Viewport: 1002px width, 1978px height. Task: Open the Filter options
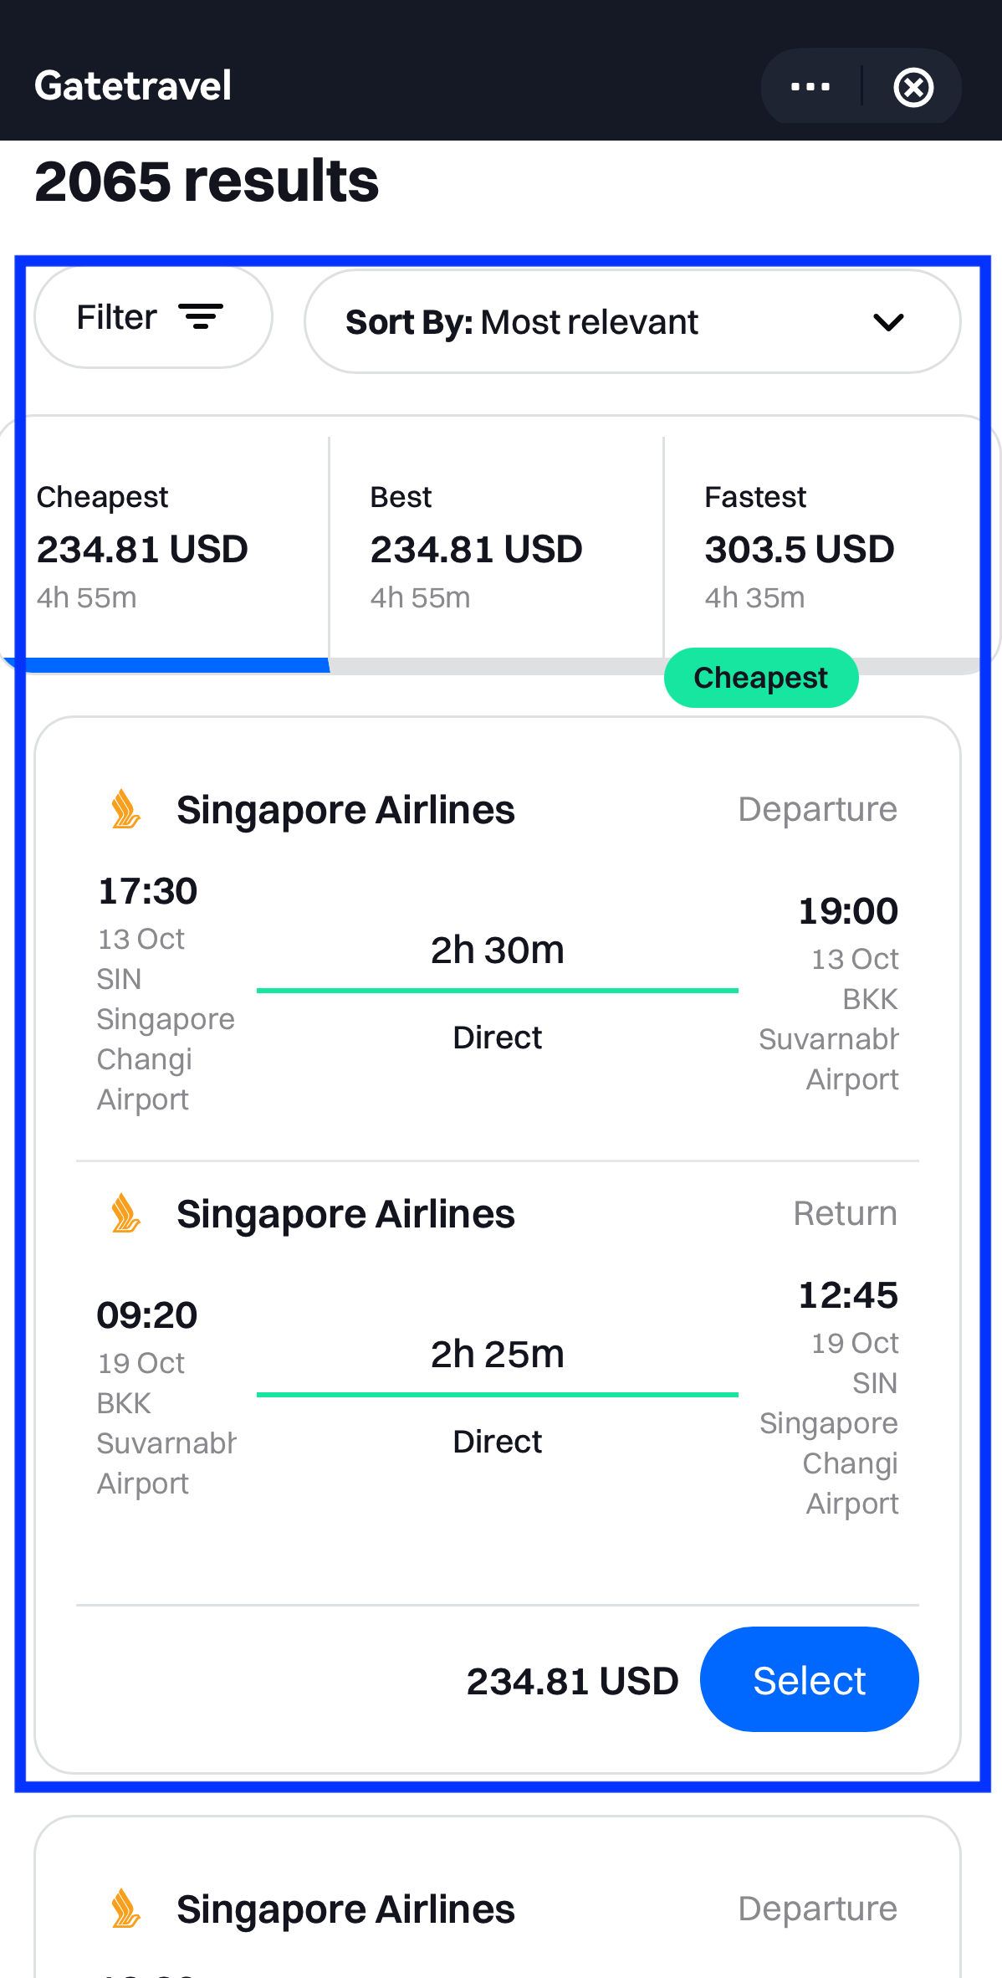pyautogui.click(x=153, y=318)
